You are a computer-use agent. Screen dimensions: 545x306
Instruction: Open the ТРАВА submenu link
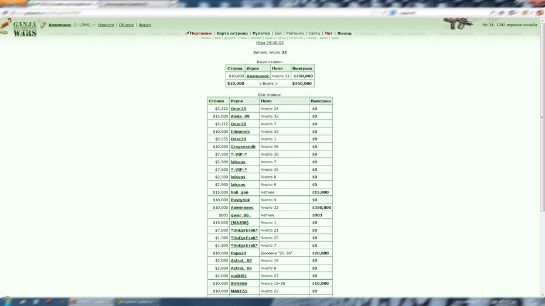pyautogui.click(x=206, y=38)
